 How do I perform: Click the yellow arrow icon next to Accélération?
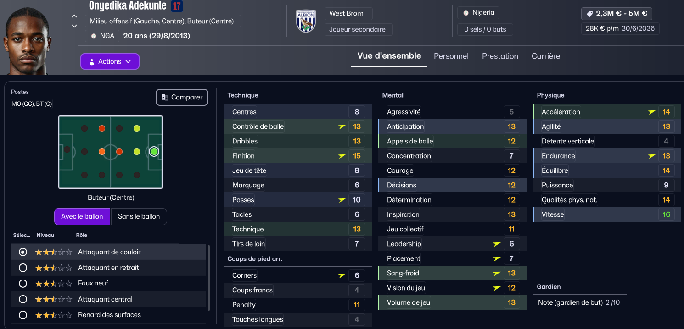(651, 112)
